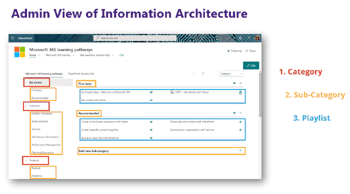Toggle visibility of Recommended subcategory
The image size is (350, 194).
coord(234,112)
